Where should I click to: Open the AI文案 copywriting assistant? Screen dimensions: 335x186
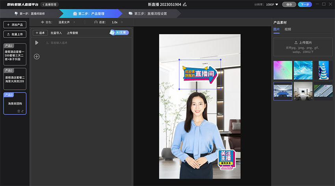click(x=119, y=33)
